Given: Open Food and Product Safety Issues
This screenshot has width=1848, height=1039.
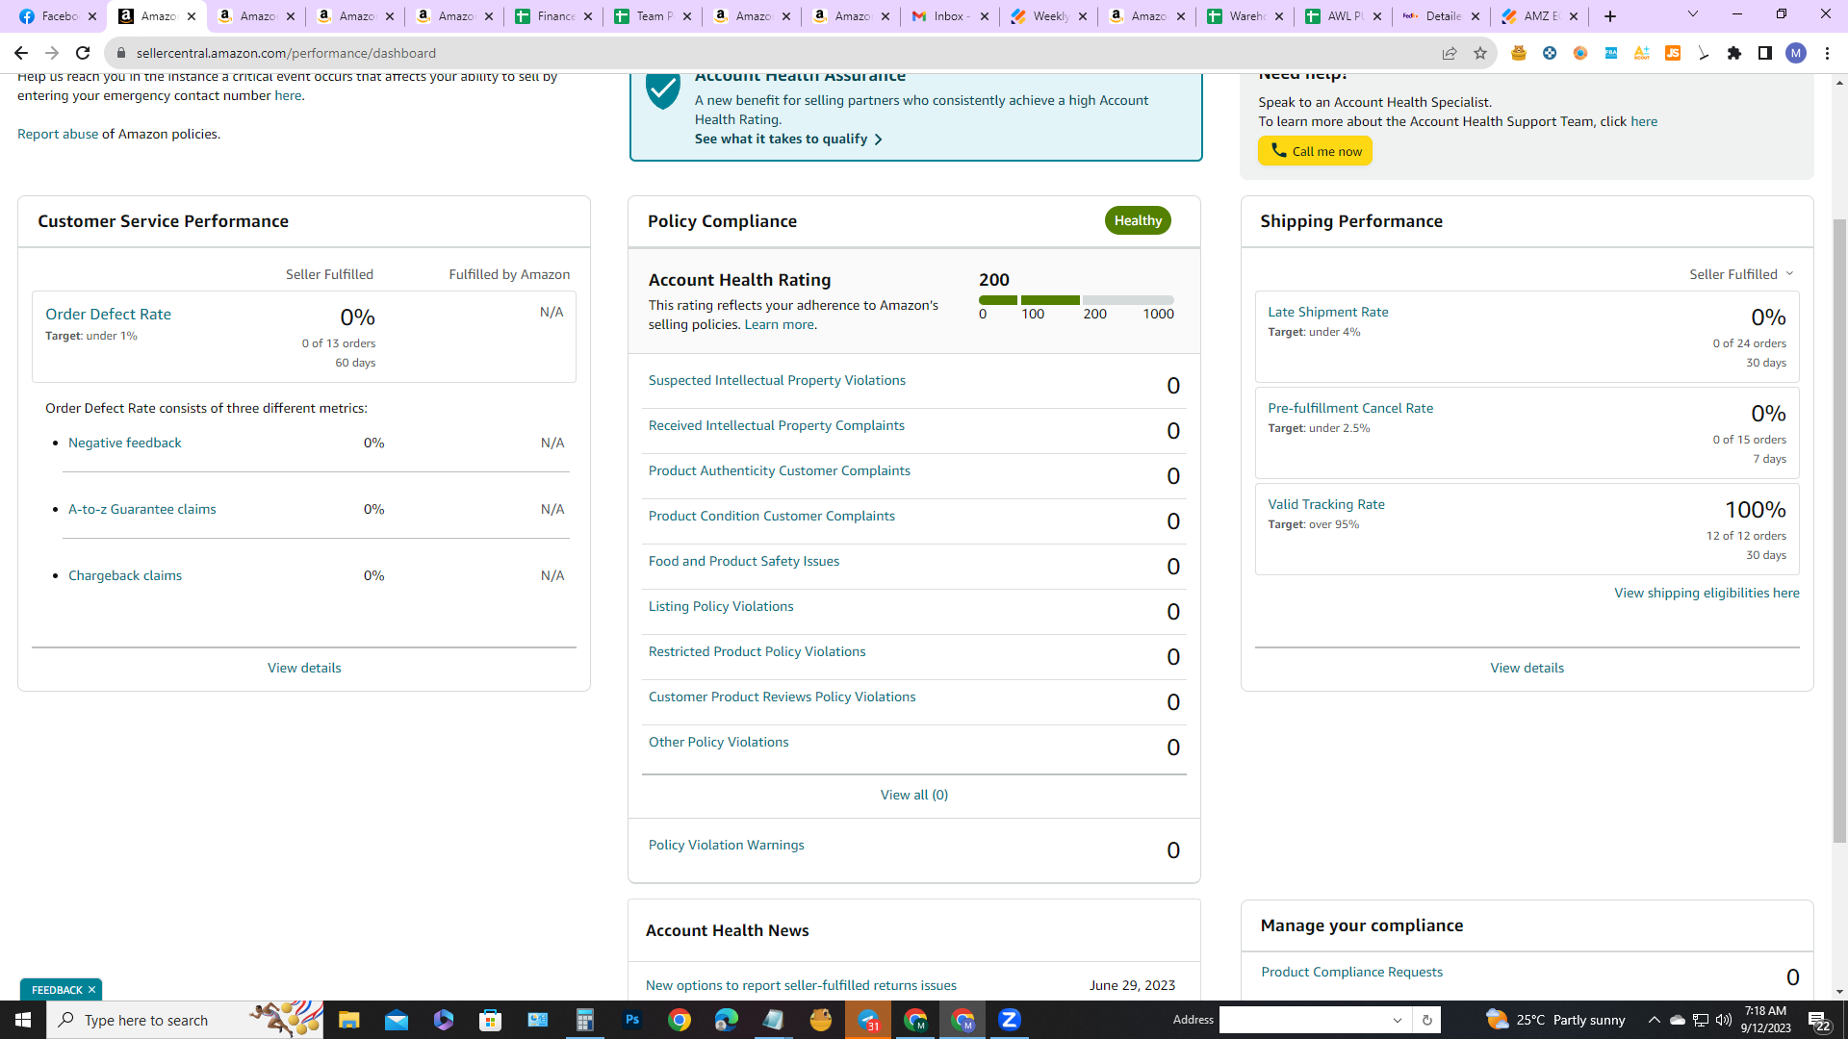Looking at the screenshot, I should point(744,561).
